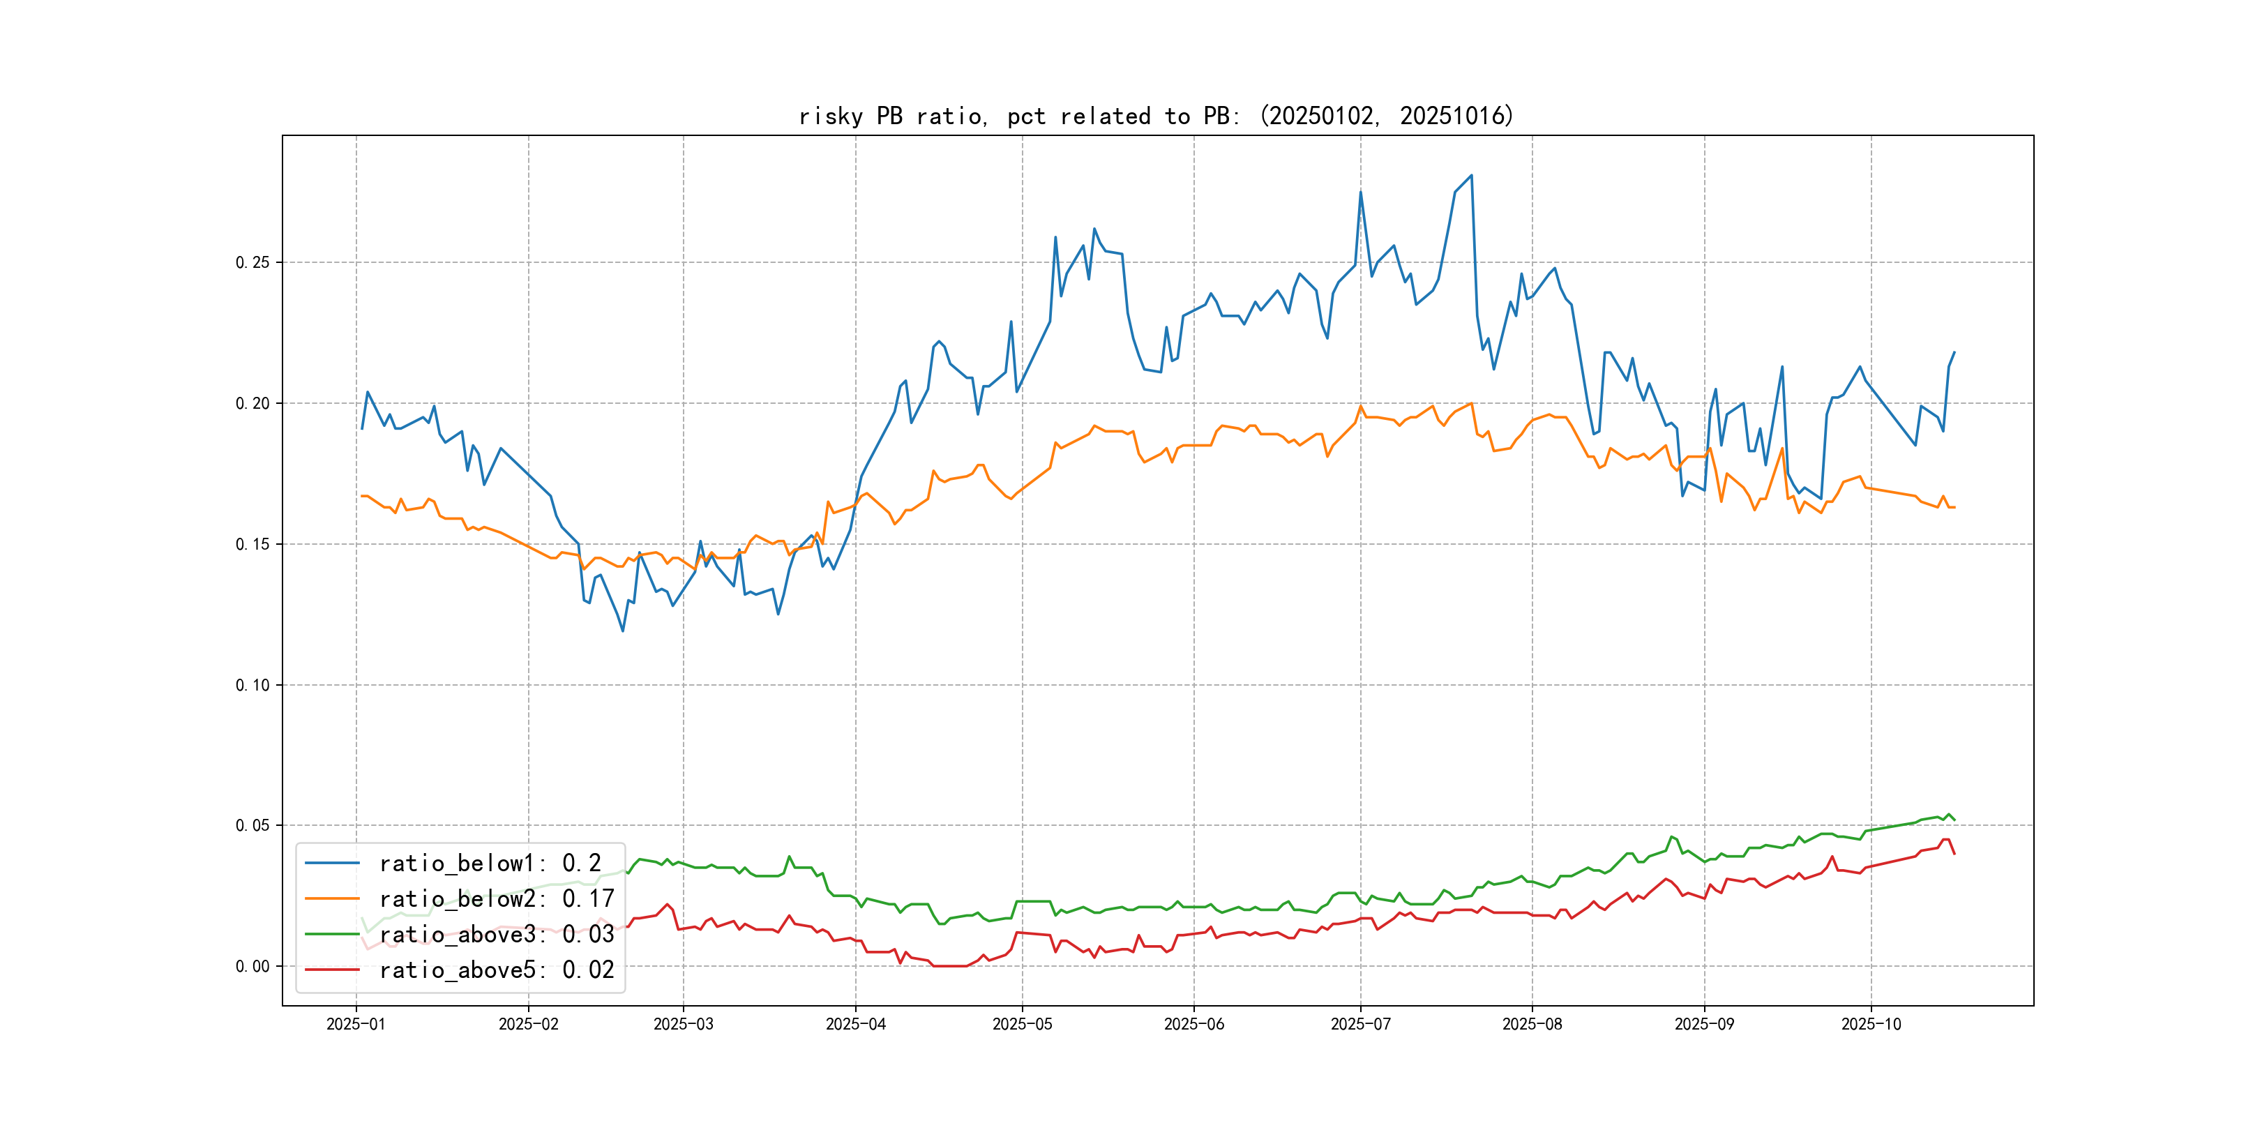2260x1130 pixels.
Task: Click the right end of the green line
Action: point(1954,820)
